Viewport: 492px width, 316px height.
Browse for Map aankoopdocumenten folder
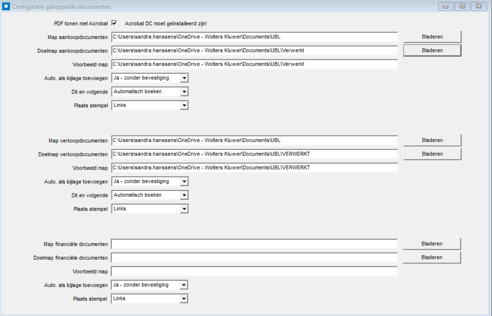(432, 37)
